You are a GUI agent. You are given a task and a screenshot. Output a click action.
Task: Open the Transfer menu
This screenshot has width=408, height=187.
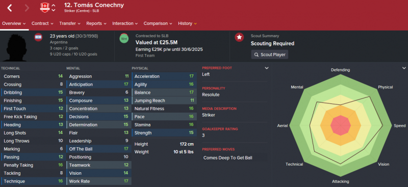click(x=70, y=23)
